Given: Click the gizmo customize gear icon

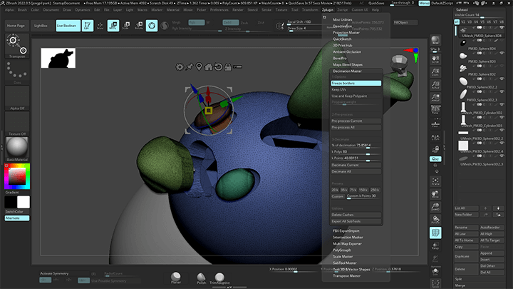Looking at the screenshot, I should coord(180,67).
